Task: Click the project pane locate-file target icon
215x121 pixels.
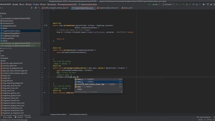Action: [32, 8]
